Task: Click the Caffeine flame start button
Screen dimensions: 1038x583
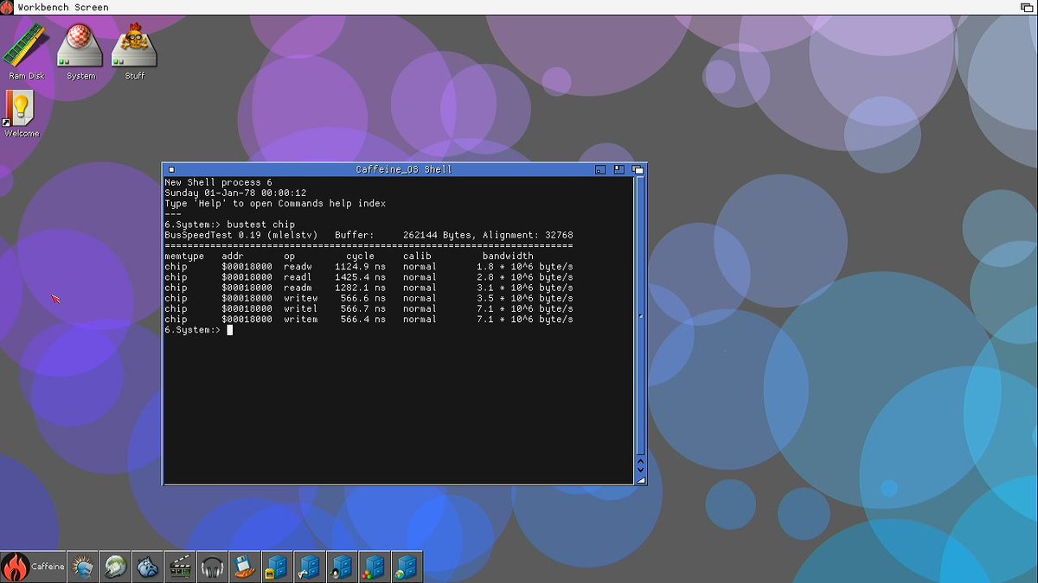Action: [33, 567]
